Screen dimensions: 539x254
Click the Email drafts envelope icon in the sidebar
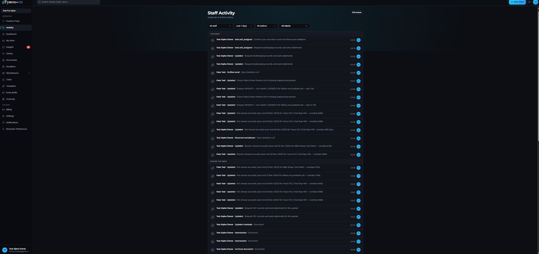pos(3,92)
